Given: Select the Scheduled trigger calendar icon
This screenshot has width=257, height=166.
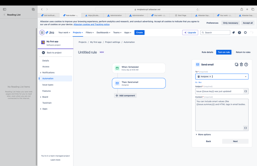Looking at the screenshot, I should tap(117, 68).
